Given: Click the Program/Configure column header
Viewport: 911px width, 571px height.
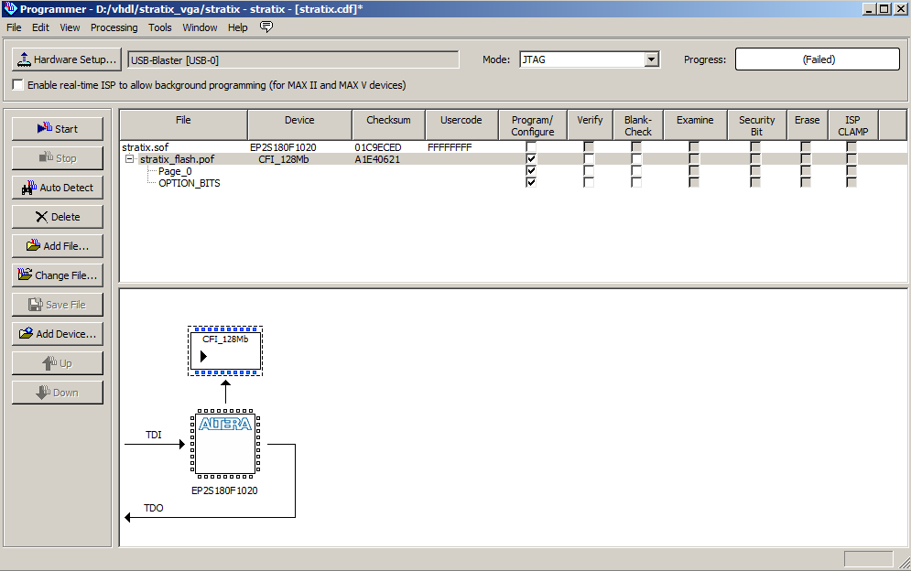Looking at the screenshot, I should [533, 124].
